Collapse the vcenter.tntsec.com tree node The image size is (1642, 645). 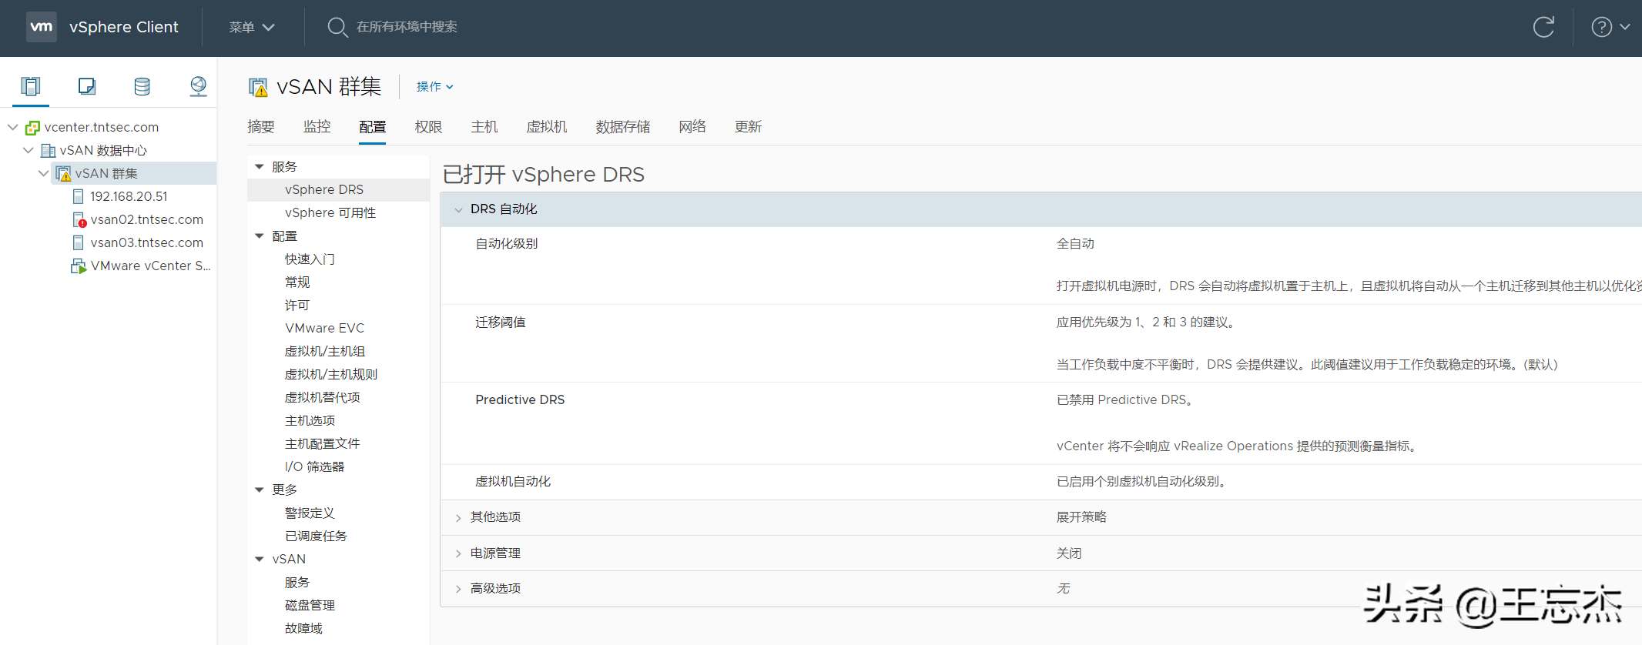tap(13, 127)
